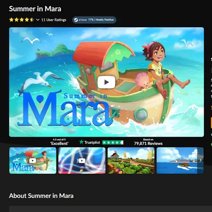Image resolution: width=212 pixels, height=212 pixels.
Task: Click the About Summer in Mara heading
Action: tap(41, 196)
